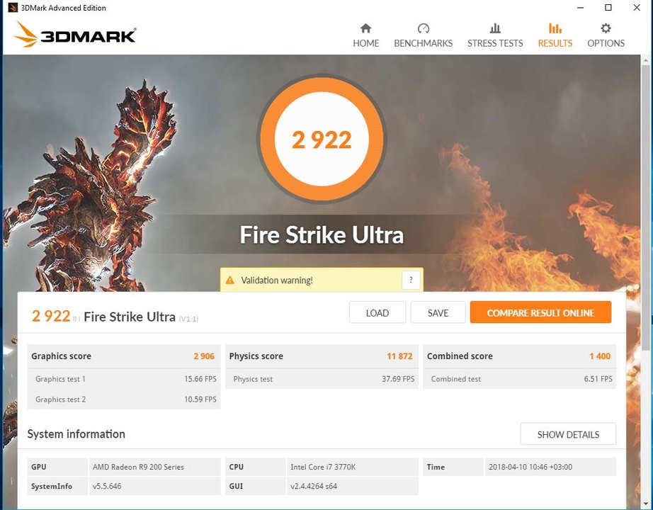Image resolution: width=653 pixels, height=510 pixels.
Task: Click the Time field label
Action: click(436, 467)
